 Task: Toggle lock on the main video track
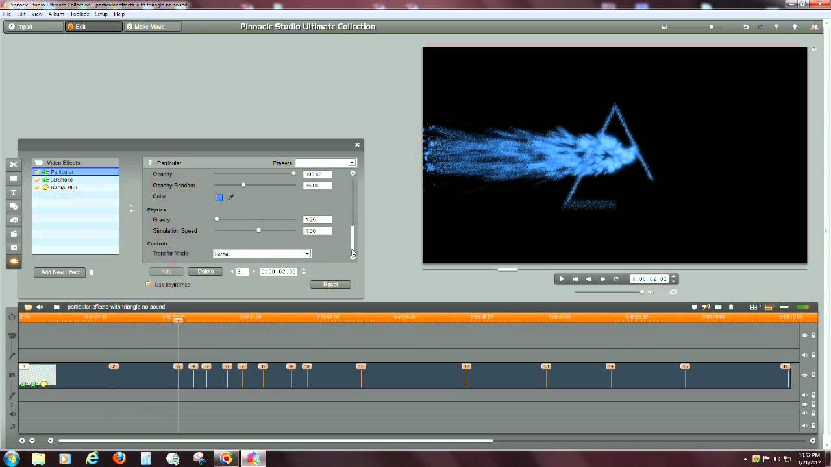pos(813,376)
